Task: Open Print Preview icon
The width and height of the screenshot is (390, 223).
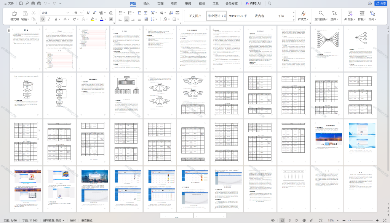Action: point(39,3)
